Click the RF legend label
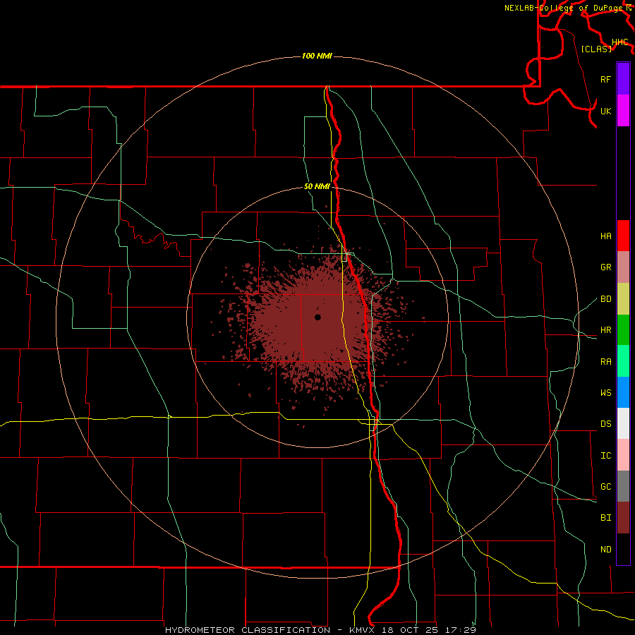The height and width of the screenshot is (635, 635). coord(605,79)
